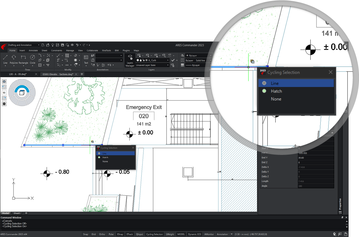Toggle ESnap in the status bar

pyautogui.click(x=120, y=234)
